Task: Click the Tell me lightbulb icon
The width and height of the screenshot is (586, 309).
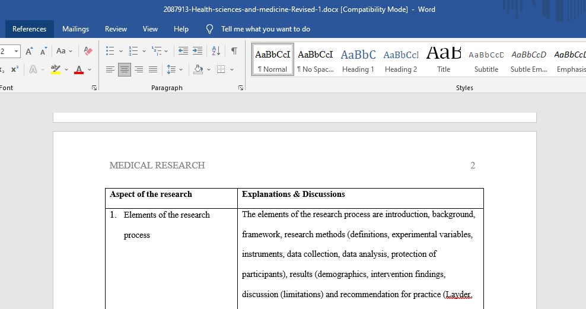Action: (209, 29)
